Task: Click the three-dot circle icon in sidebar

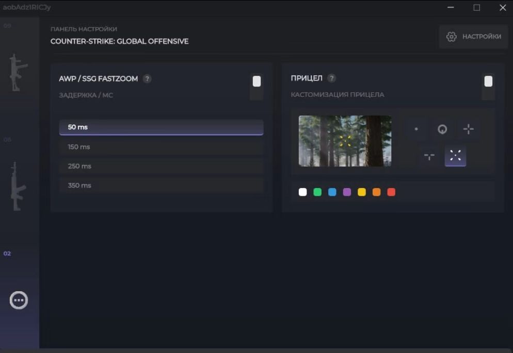Action: click(x=19, y=300)
